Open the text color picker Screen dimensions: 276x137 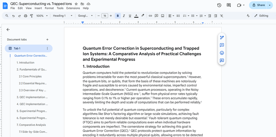coord(136,16)
